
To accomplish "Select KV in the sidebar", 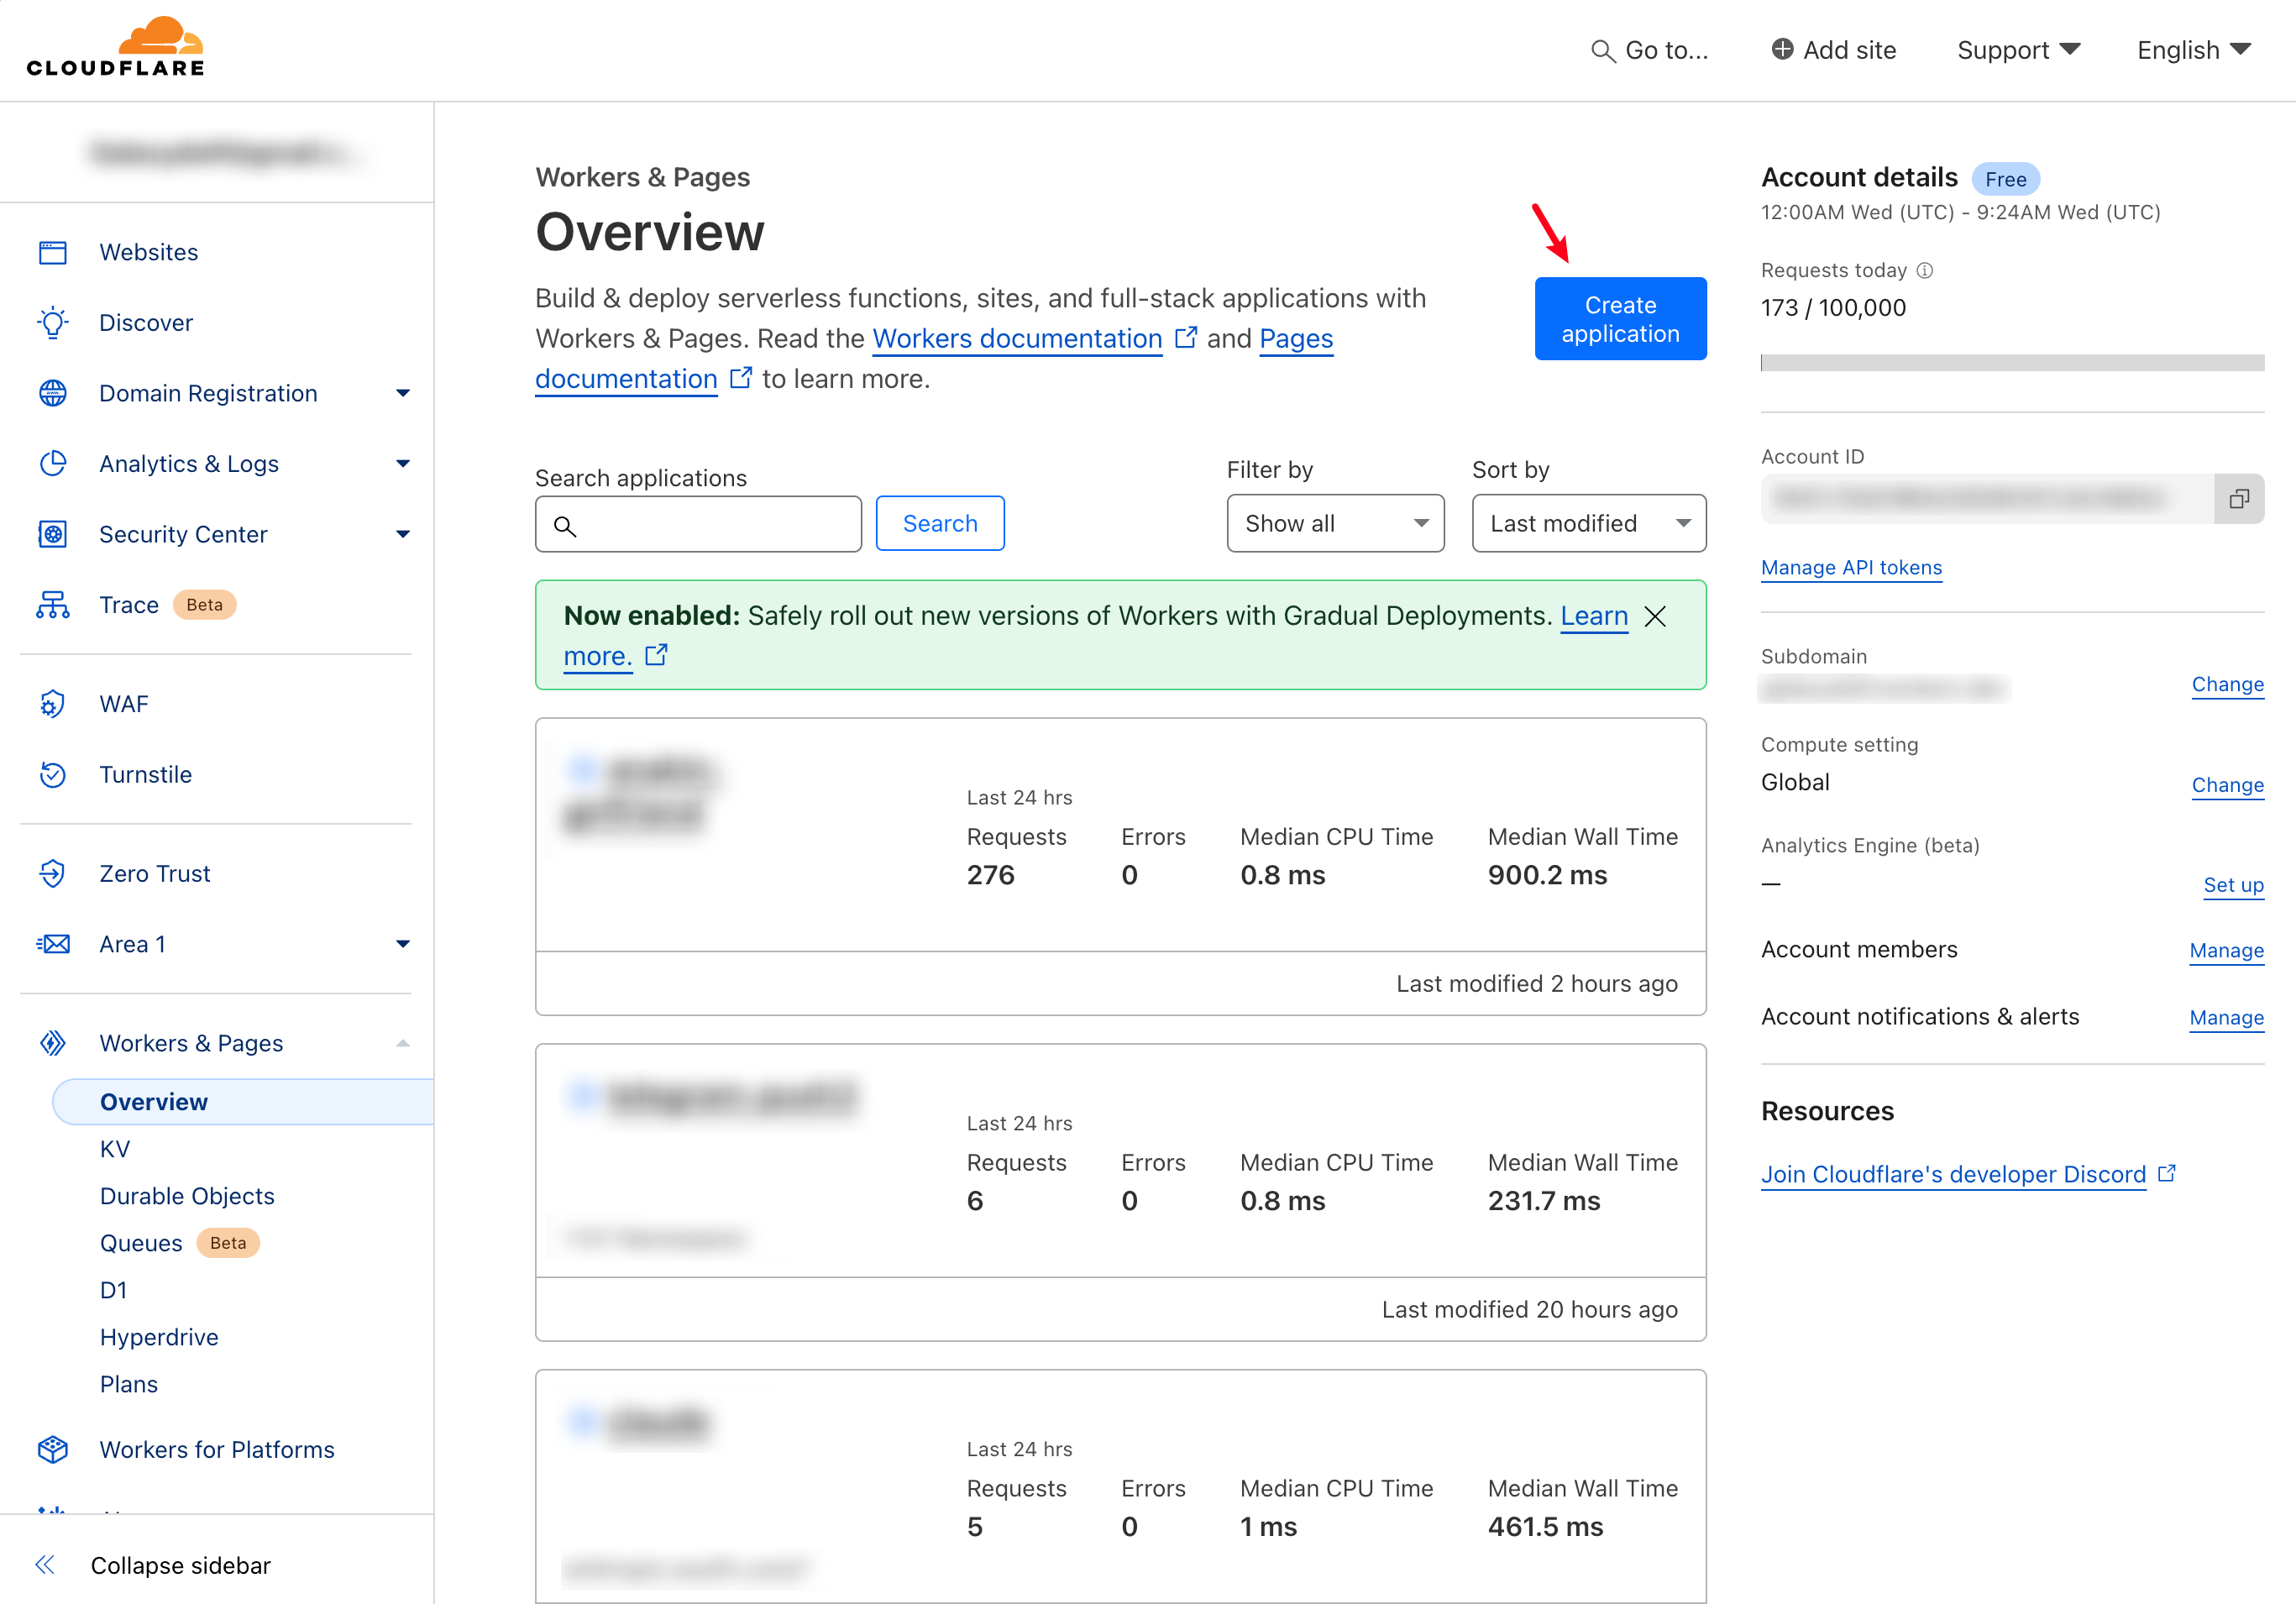I will pyautogui.click(x=115, y=1149).
